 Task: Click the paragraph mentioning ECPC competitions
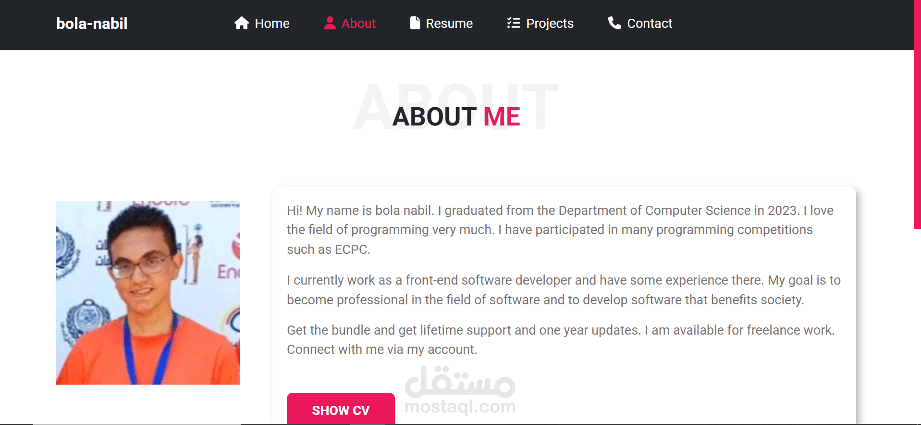tap(560, 230)
